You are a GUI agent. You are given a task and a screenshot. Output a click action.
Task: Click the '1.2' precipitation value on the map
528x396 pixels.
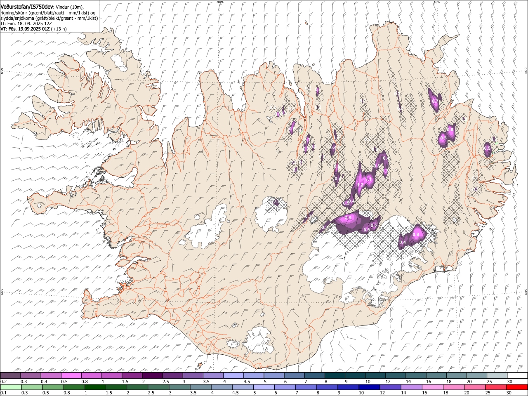(x=360, y=185)
